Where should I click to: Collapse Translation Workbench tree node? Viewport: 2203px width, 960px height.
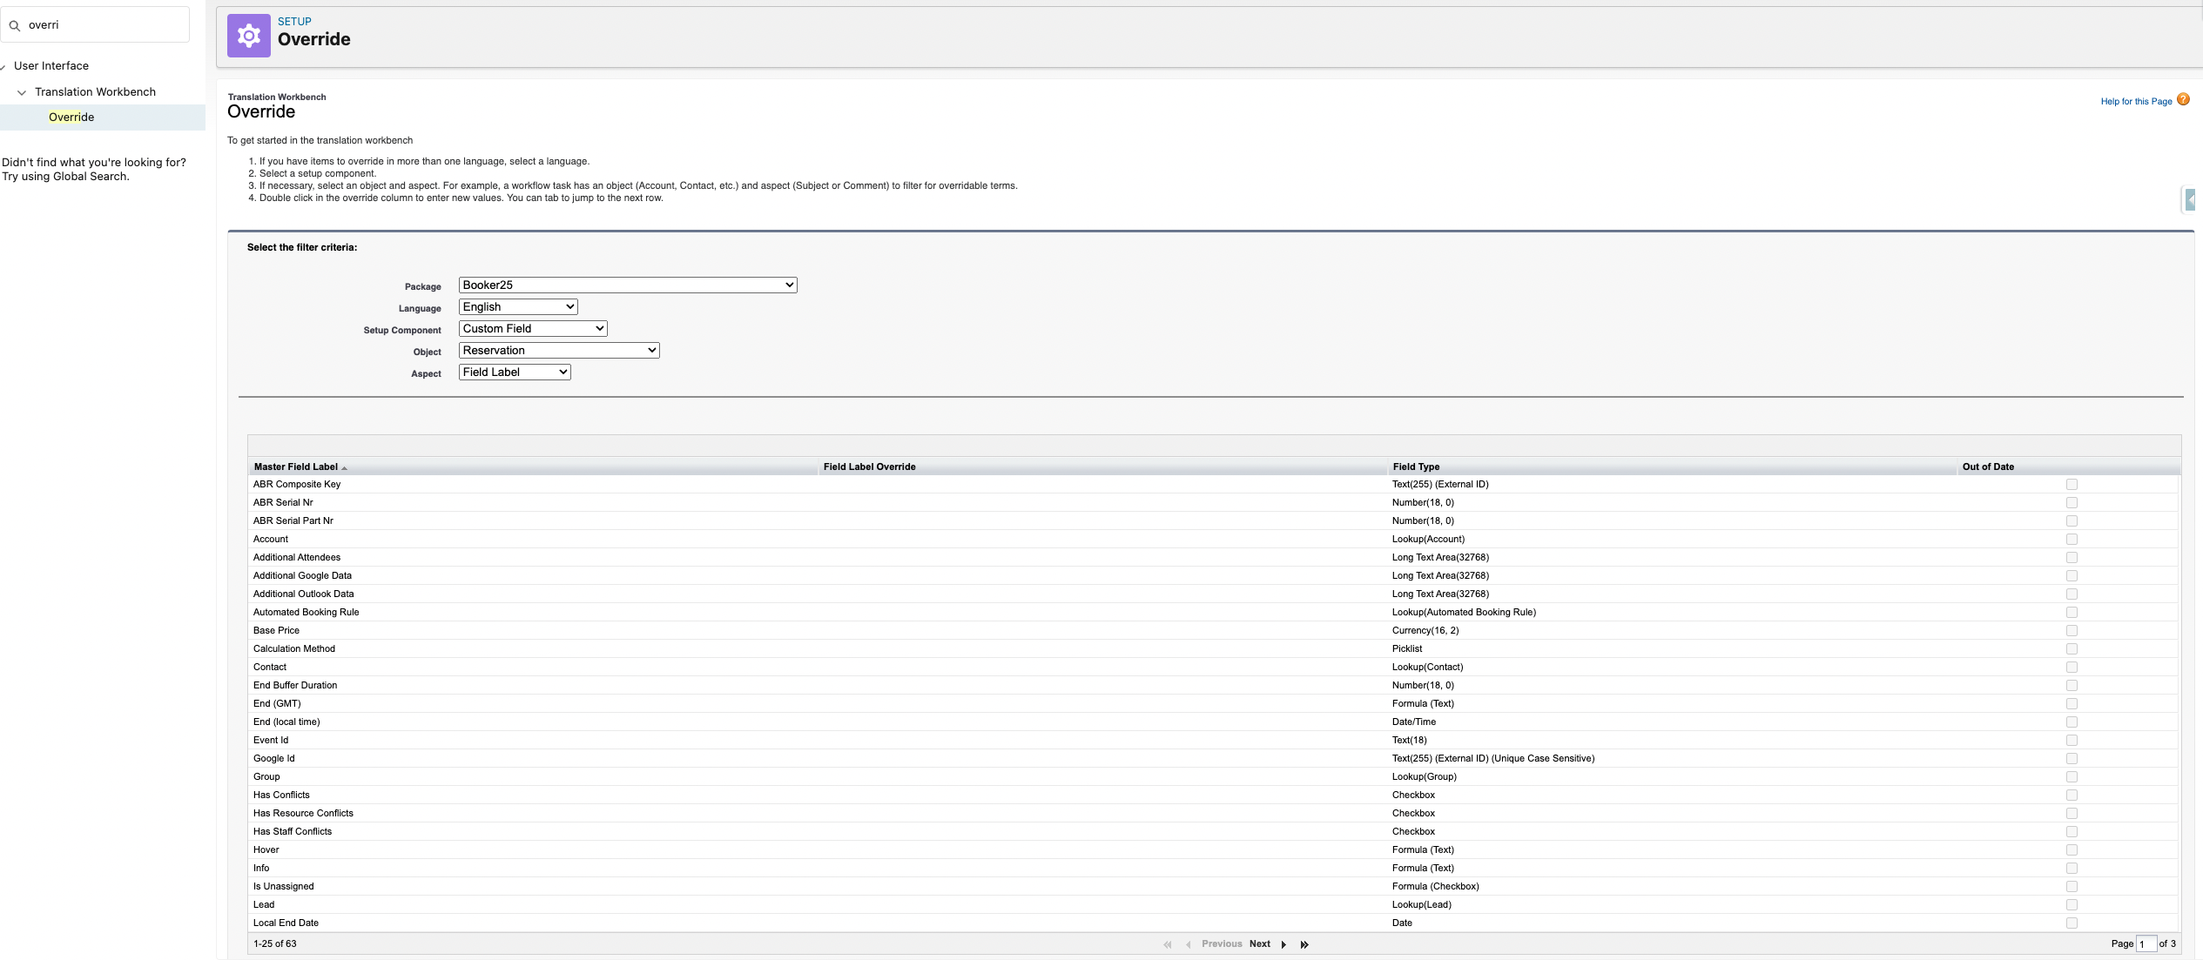(x=22, y=92)
